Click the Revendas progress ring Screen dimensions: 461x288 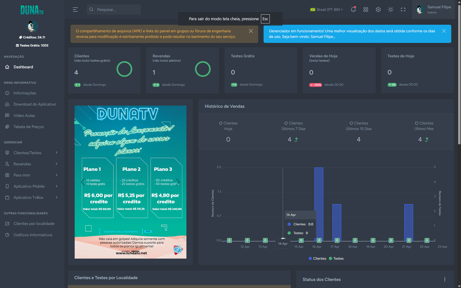tap(203, 69)
